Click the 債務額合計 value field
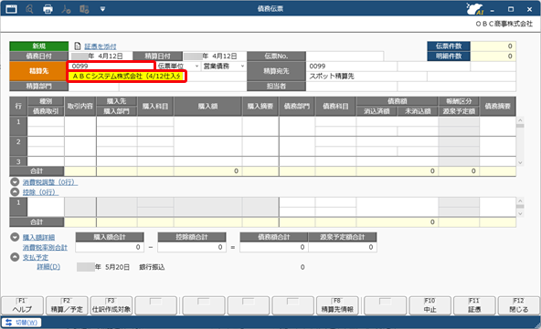The image size is (541, 329). point(273,247)
